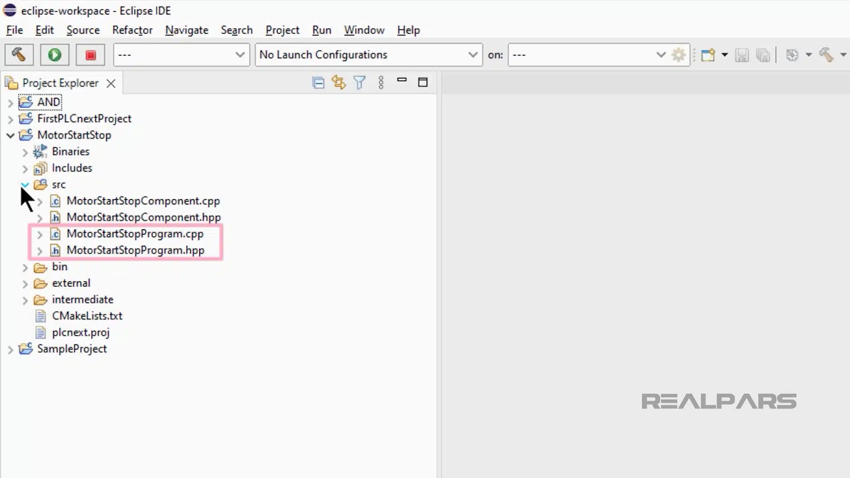The width and height of the screenshot is (850, 478).
Task: Open the launch mode dropdown
Action: point(182,55)
